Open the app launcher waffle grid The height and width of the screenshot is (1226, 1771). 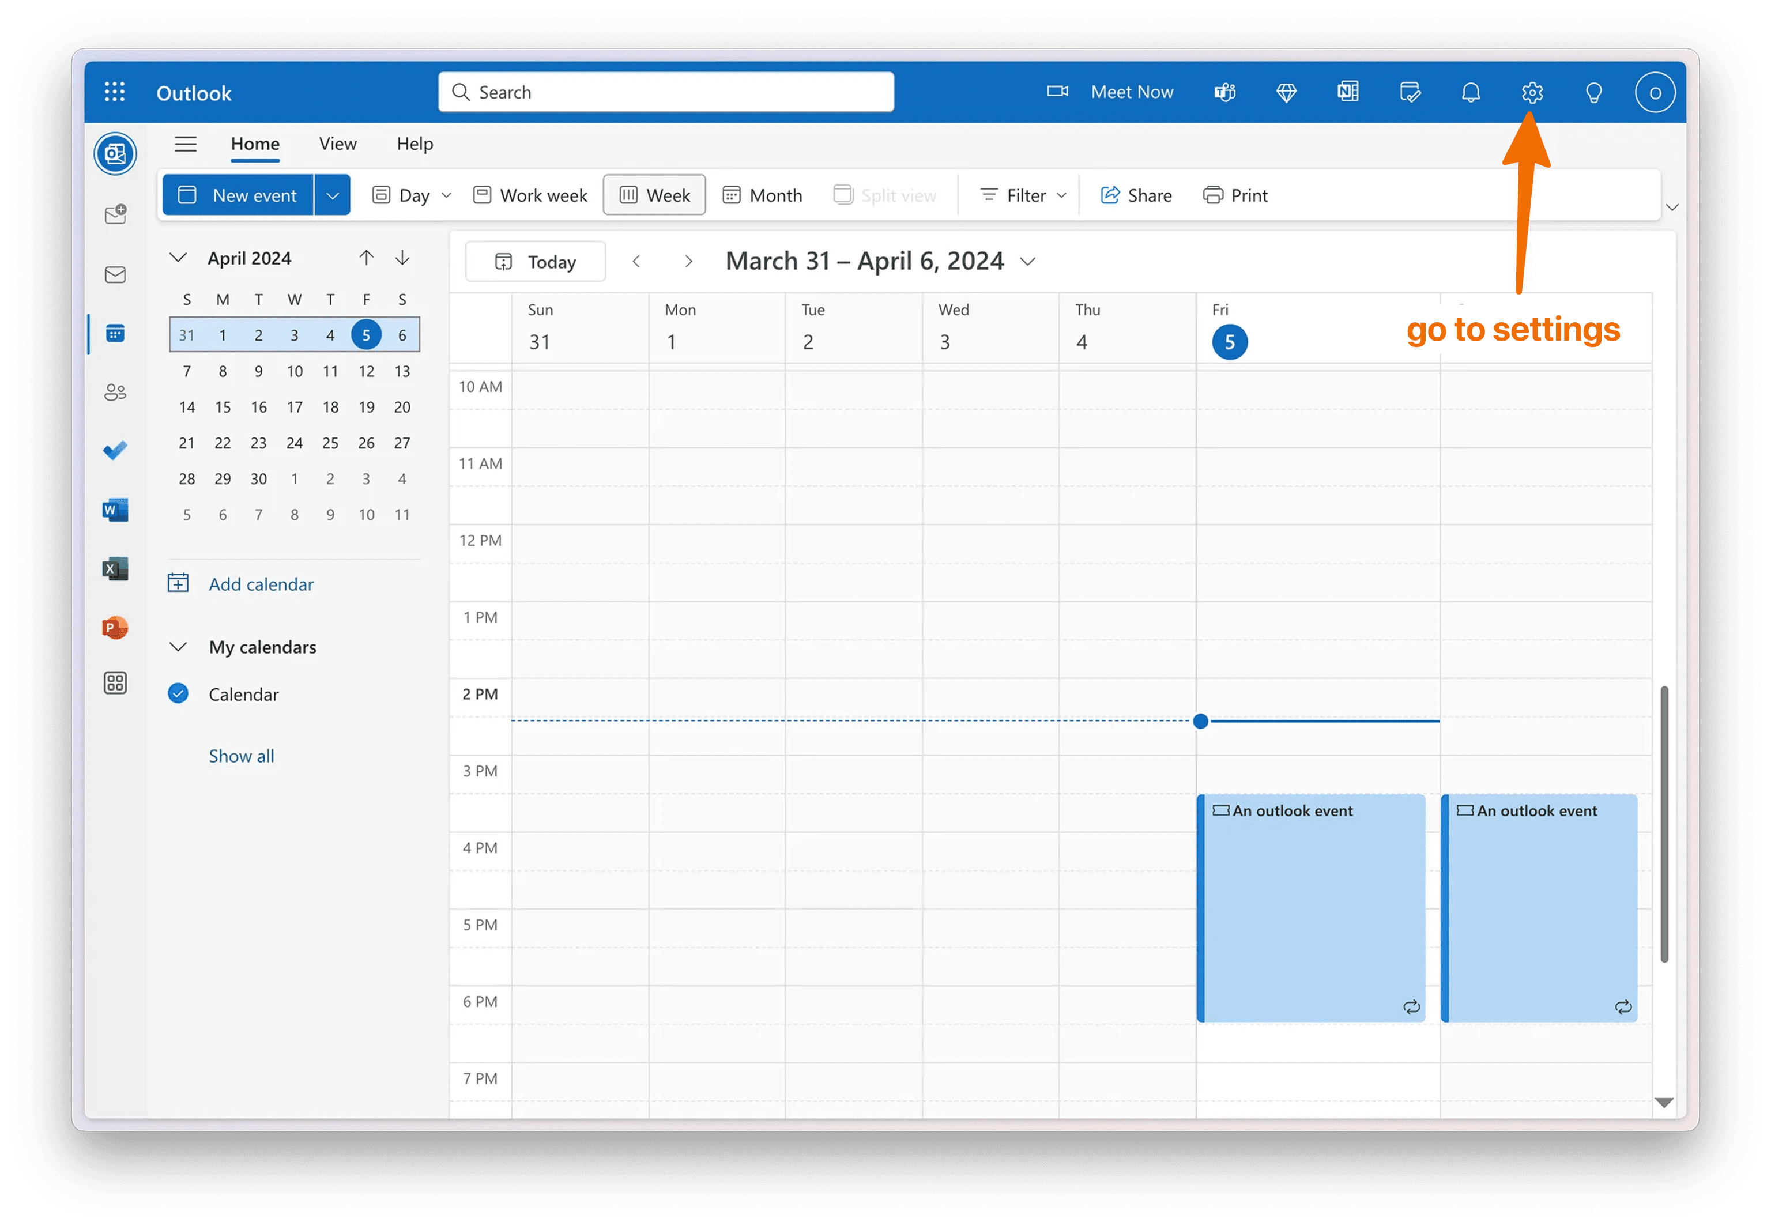click(x=115, y=93)
